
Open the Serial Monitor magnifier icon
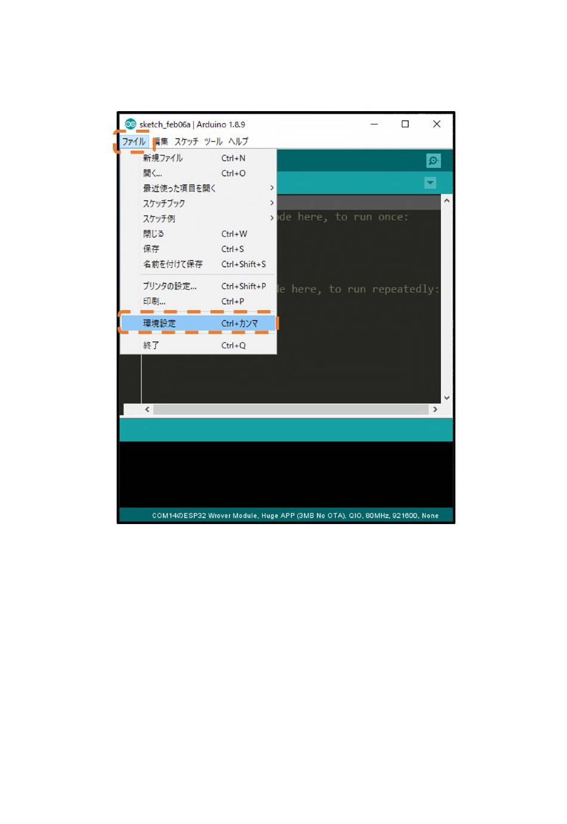pyautogui.click(x=433, y=161)
